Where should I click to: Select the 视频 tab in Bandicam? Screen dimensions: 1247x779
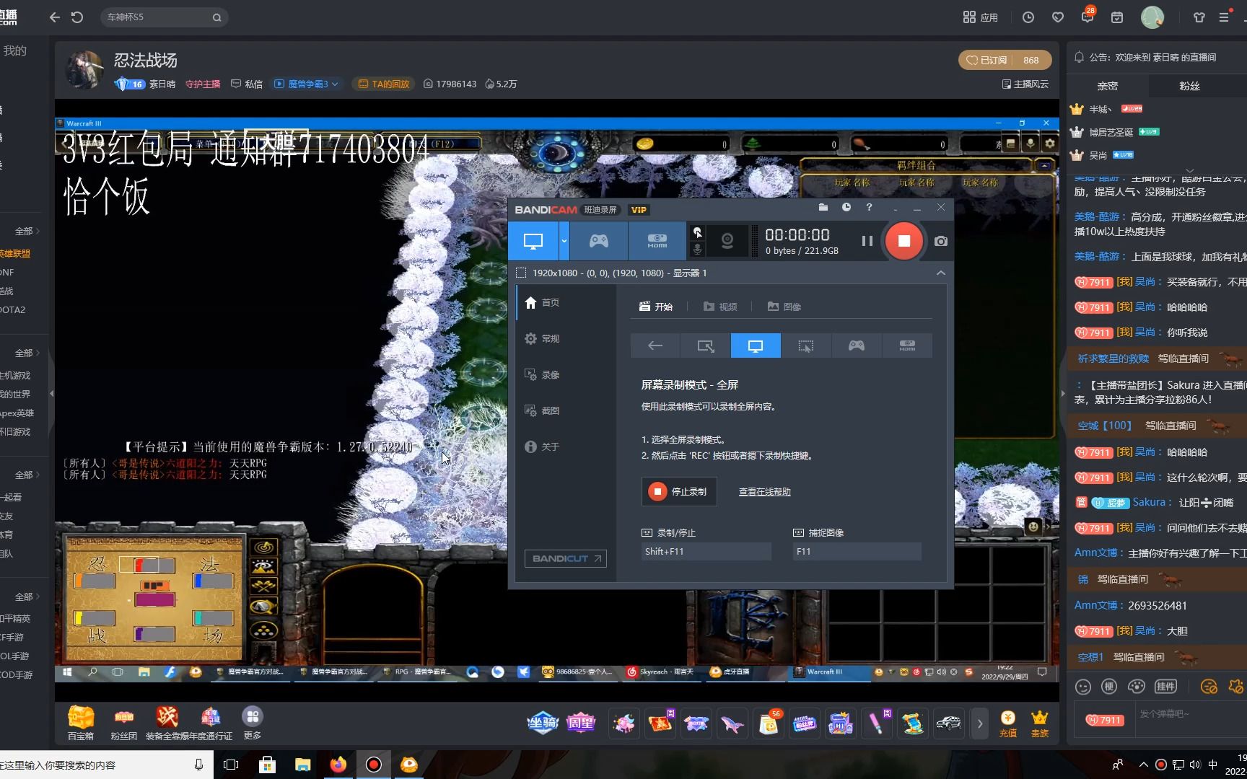point(720,307)
